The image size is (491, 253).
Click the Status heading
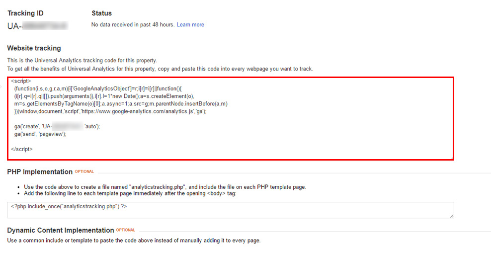click(x=101, y=13)
